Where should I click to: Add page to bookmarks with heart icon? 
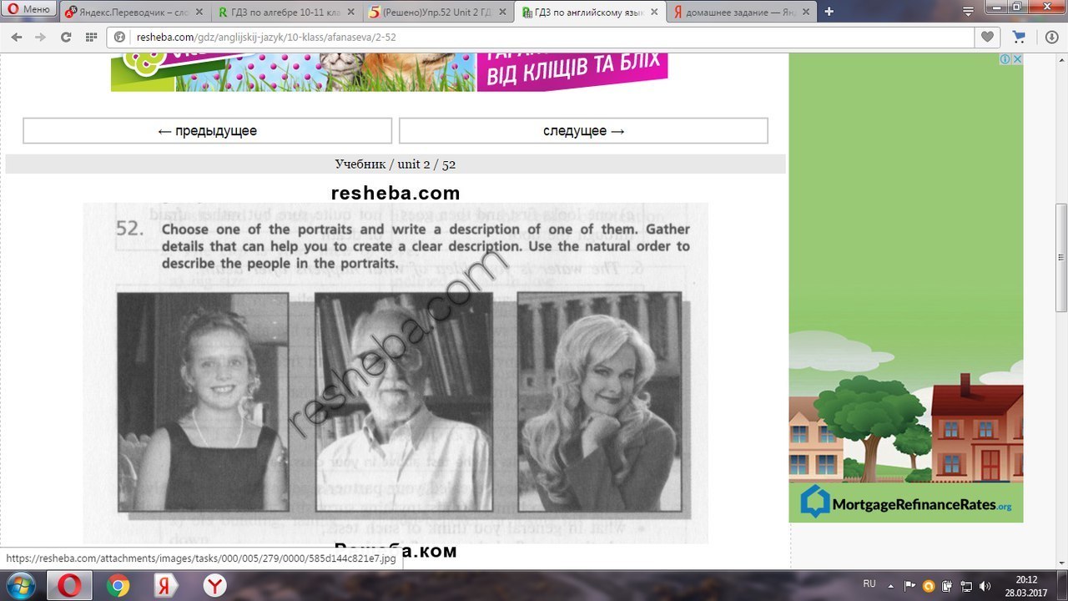pos(987,37)
